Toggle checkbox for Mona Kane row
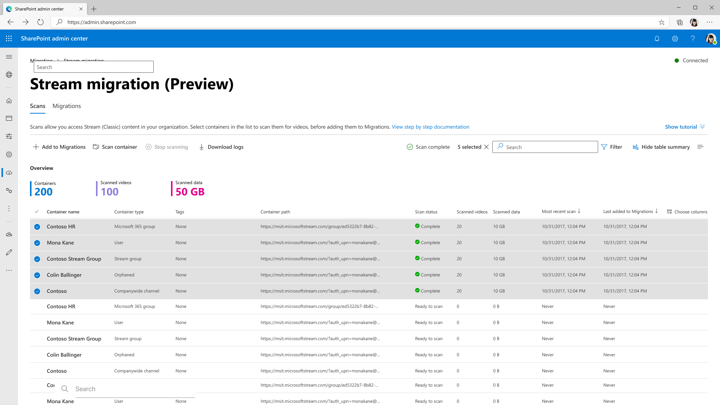 point(37,242)
